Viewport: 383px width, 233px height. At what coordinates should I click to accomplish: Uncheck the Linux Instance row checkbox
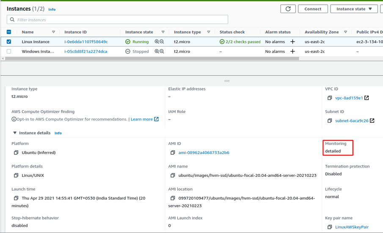tap(9, 42)
